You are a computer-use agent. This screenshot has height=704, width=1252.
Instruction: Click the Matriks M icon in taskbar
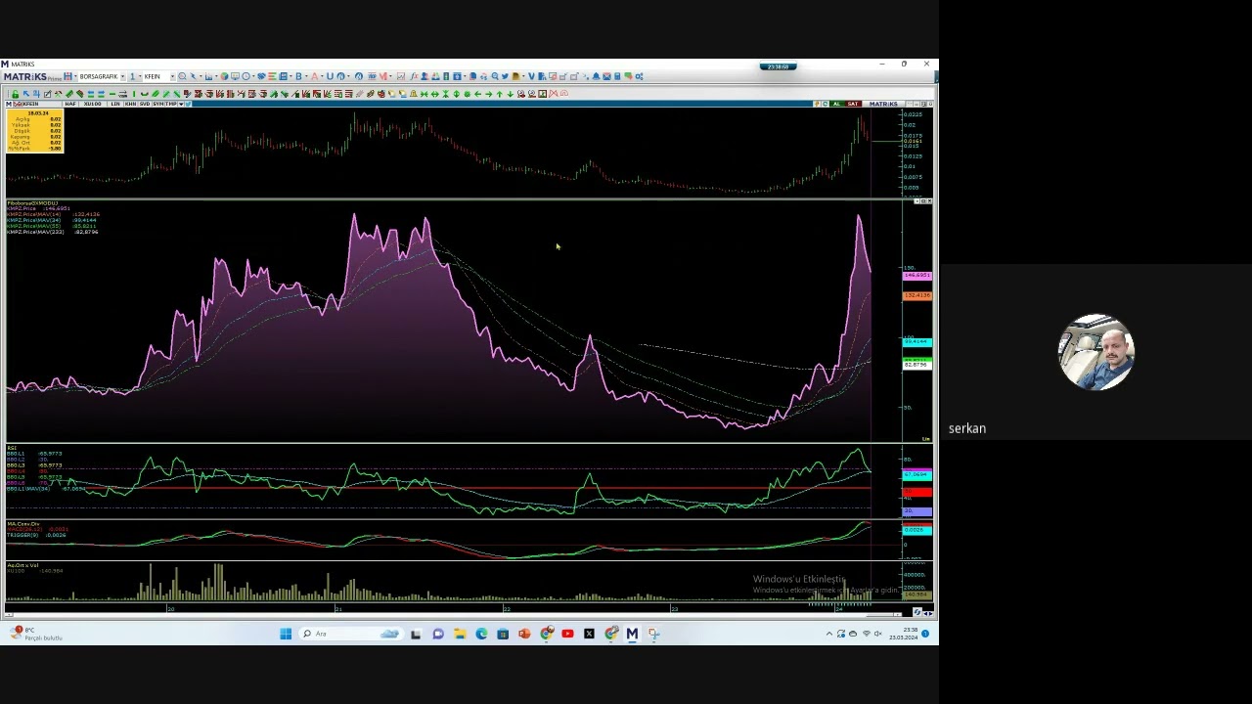632,634
